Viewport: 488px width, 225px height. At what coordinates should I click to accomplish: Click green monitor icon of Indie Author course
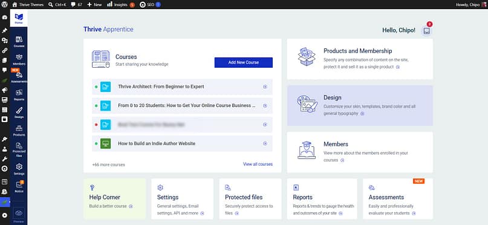click(x=105, y=143)
